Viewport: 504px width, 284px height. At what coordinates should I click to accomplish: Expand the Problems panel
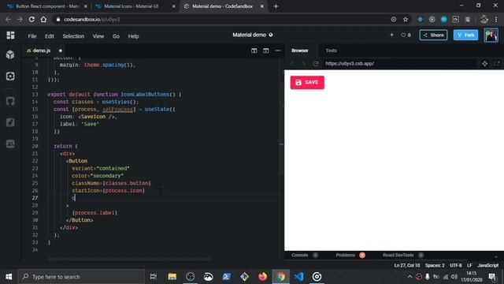point(346,255)
